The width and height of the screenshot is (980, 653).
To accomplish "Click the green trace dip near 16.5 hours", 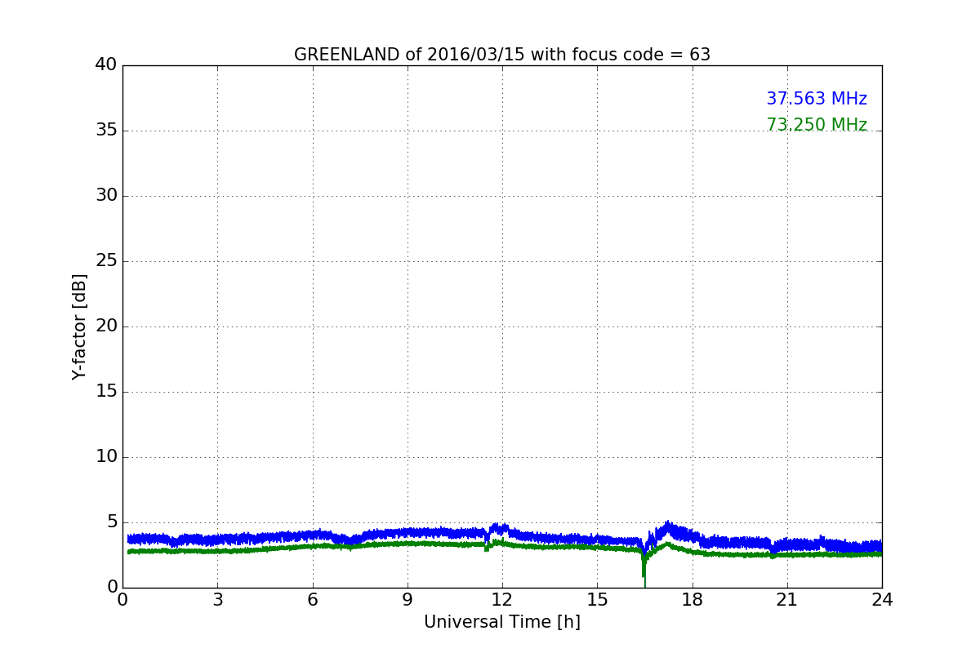I will (644, 571).
